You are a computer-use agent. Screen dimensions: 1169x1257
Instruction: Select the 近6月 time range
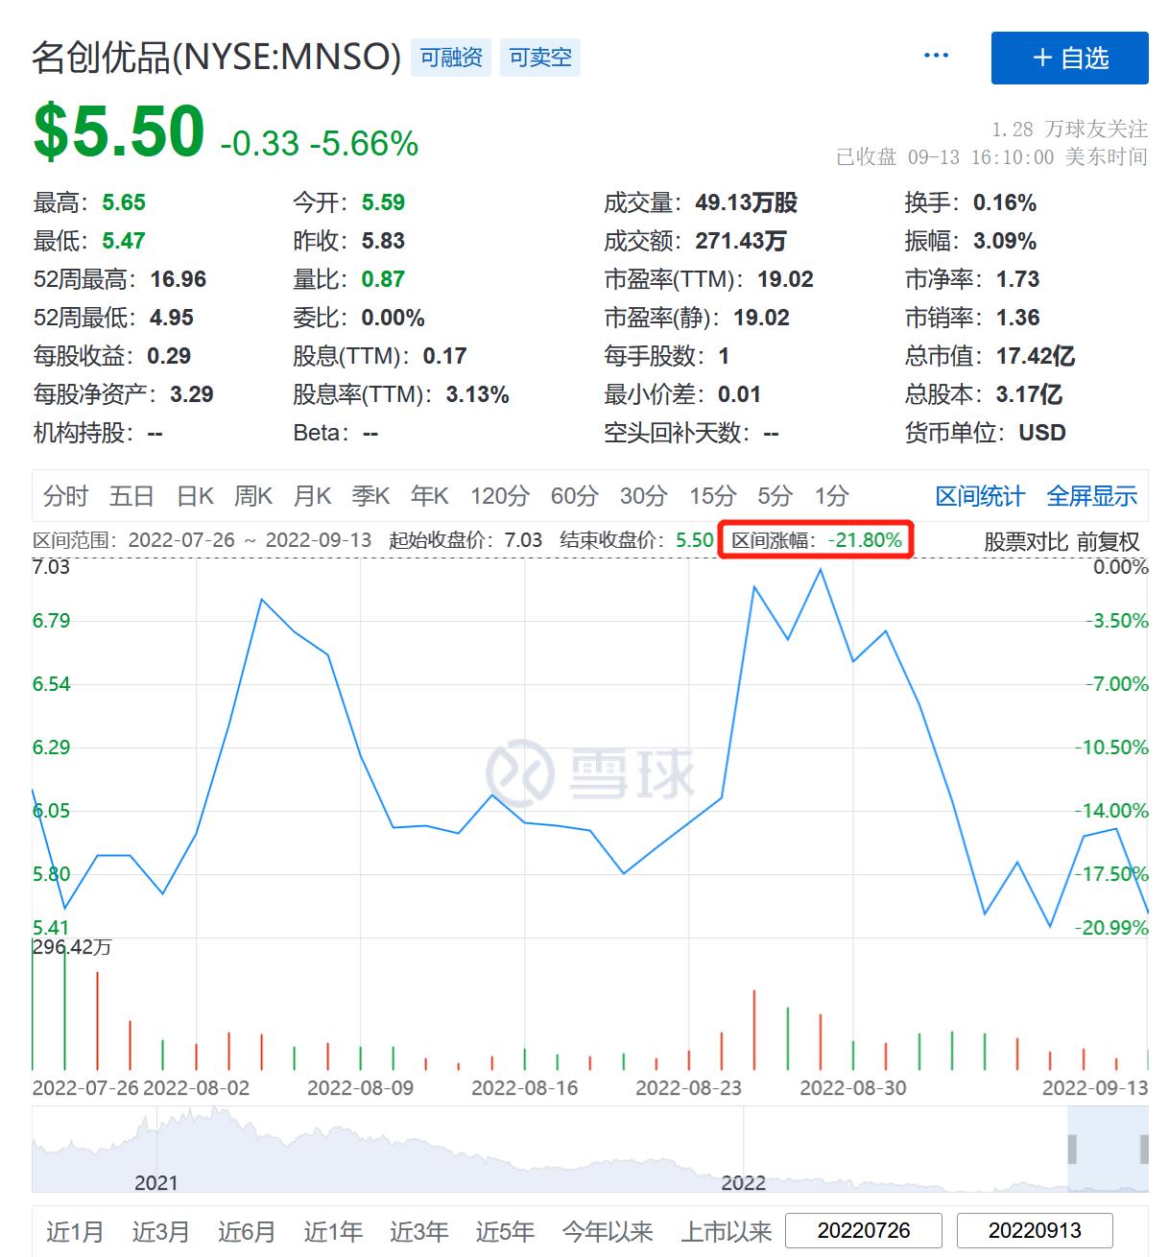[247, 1231]
